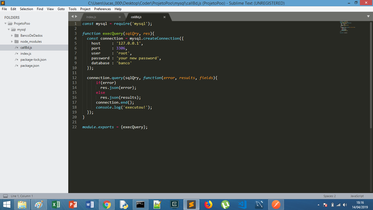
Task: Open the Project menu
Action: [x=85, y=9]
